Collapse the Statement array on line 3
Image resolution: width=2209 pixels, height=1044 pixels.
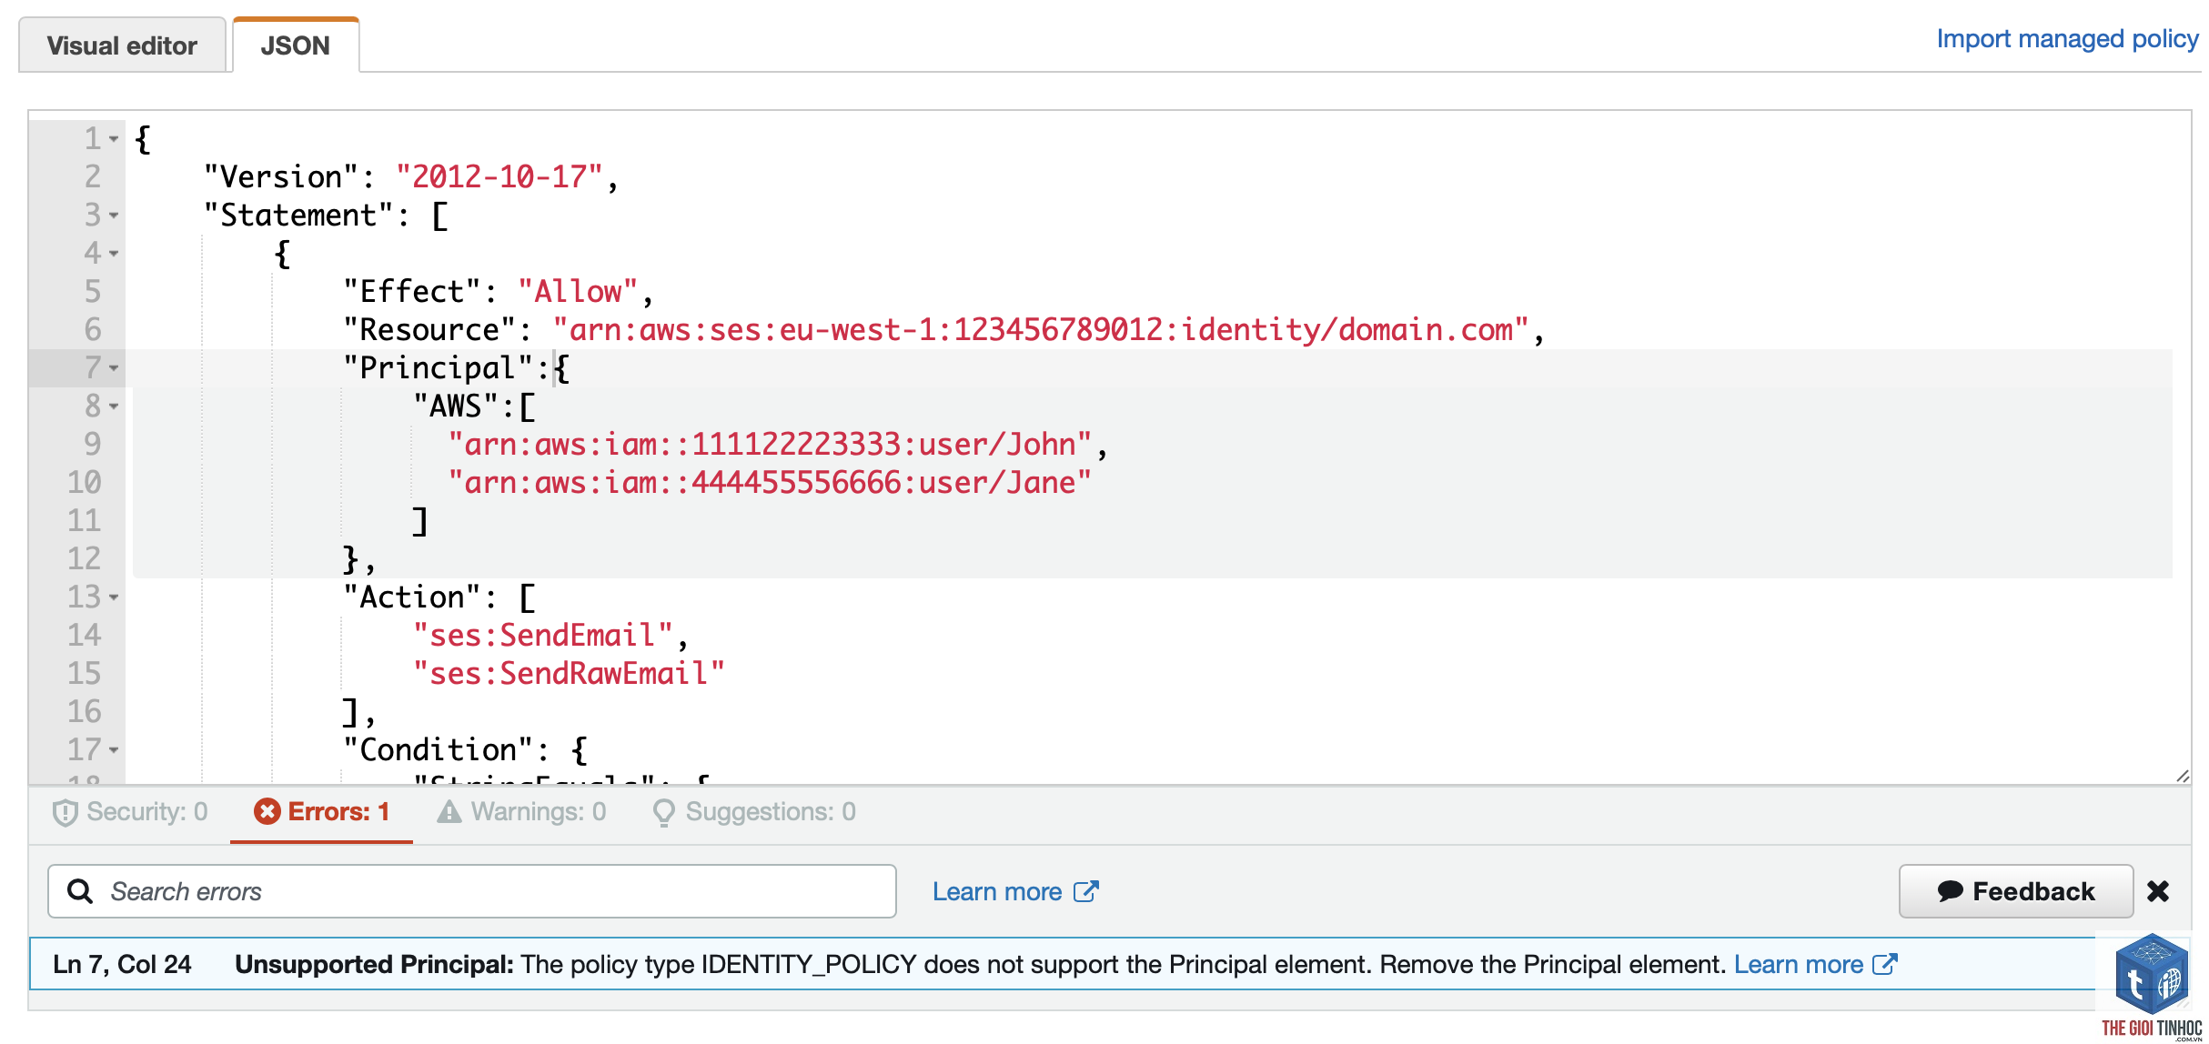click(x=114, y=216)
